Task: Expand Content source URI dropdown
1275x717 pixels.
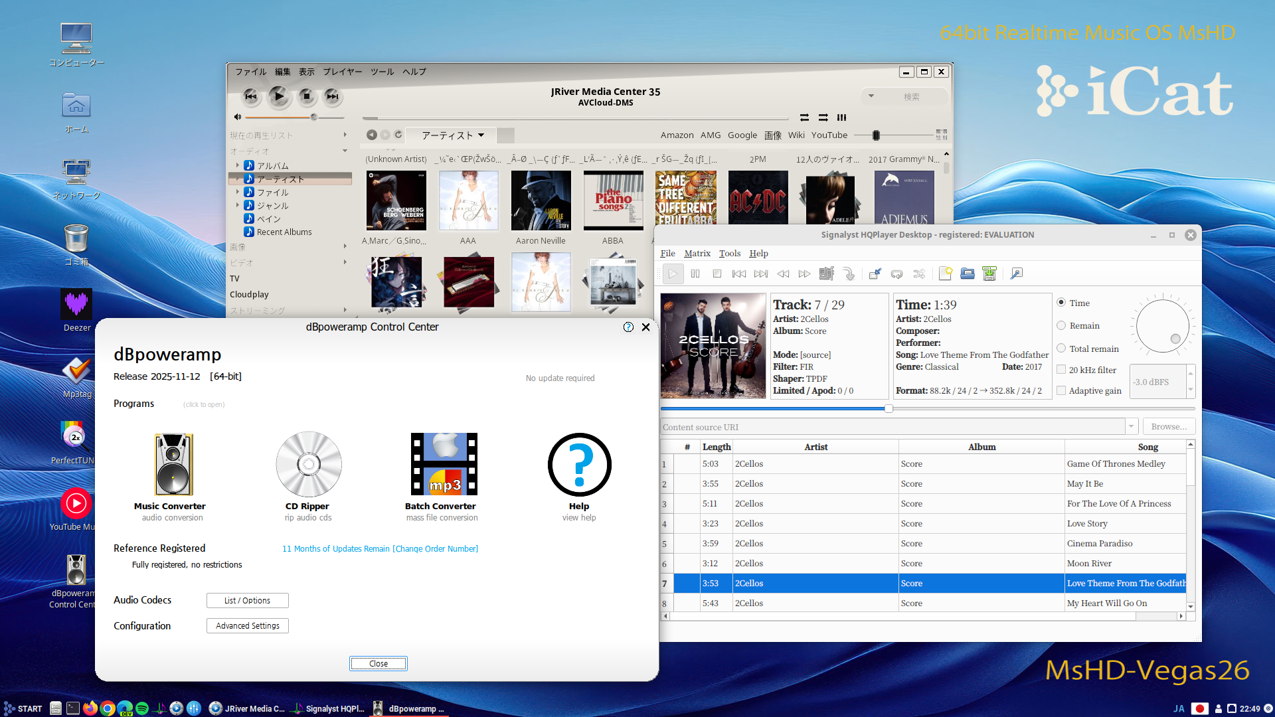Action: pyautogui.click(x=1131, y=427)
